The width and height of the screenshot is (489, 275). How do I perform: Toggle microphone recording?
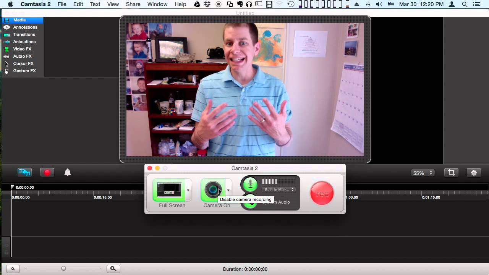pyautogui.click(x=250, y=184)
